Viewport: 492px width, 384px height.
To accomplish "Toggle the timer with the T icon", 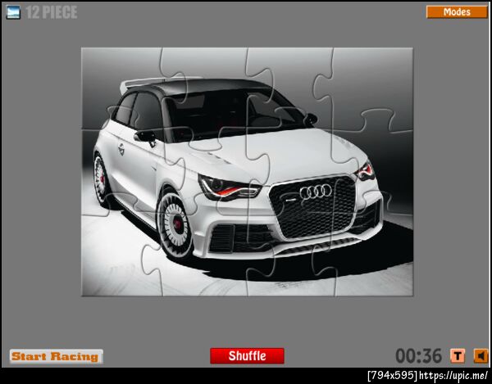I will pos(458,356).
